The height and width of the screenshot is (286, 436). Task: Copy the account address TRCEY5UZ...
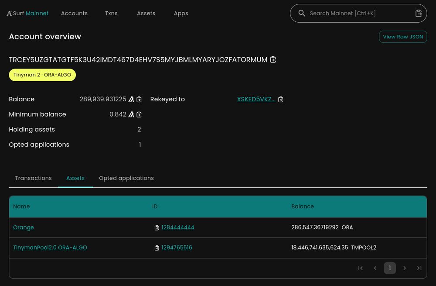point(273,59)
